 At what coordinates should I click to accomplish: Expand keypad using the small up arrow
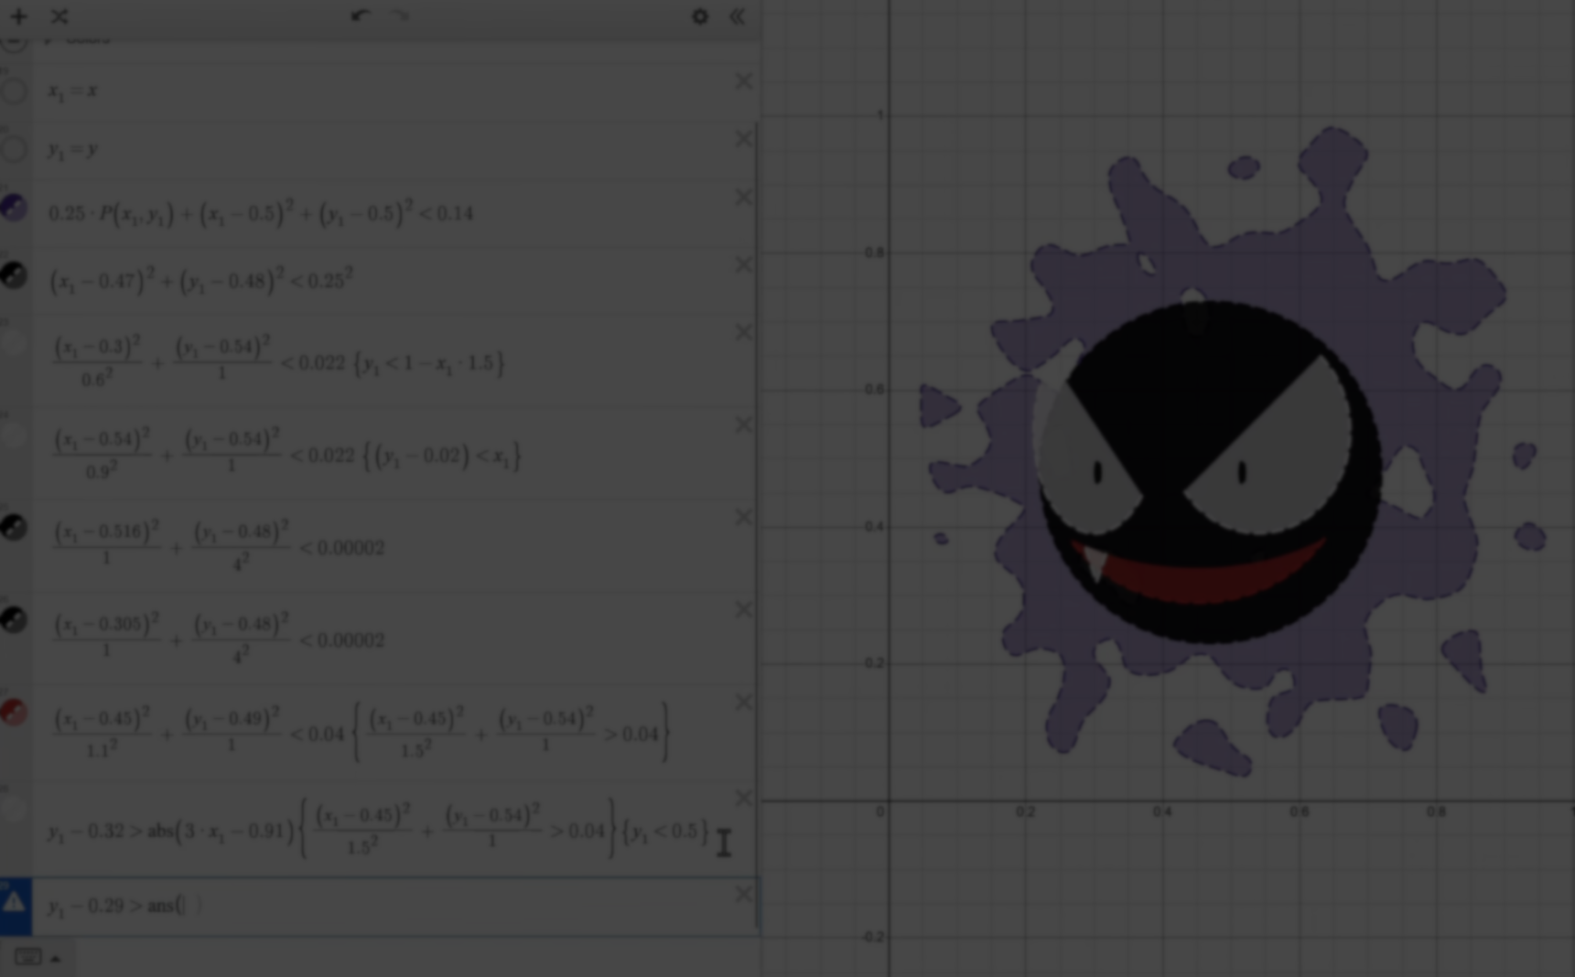(x=56, y=959)
